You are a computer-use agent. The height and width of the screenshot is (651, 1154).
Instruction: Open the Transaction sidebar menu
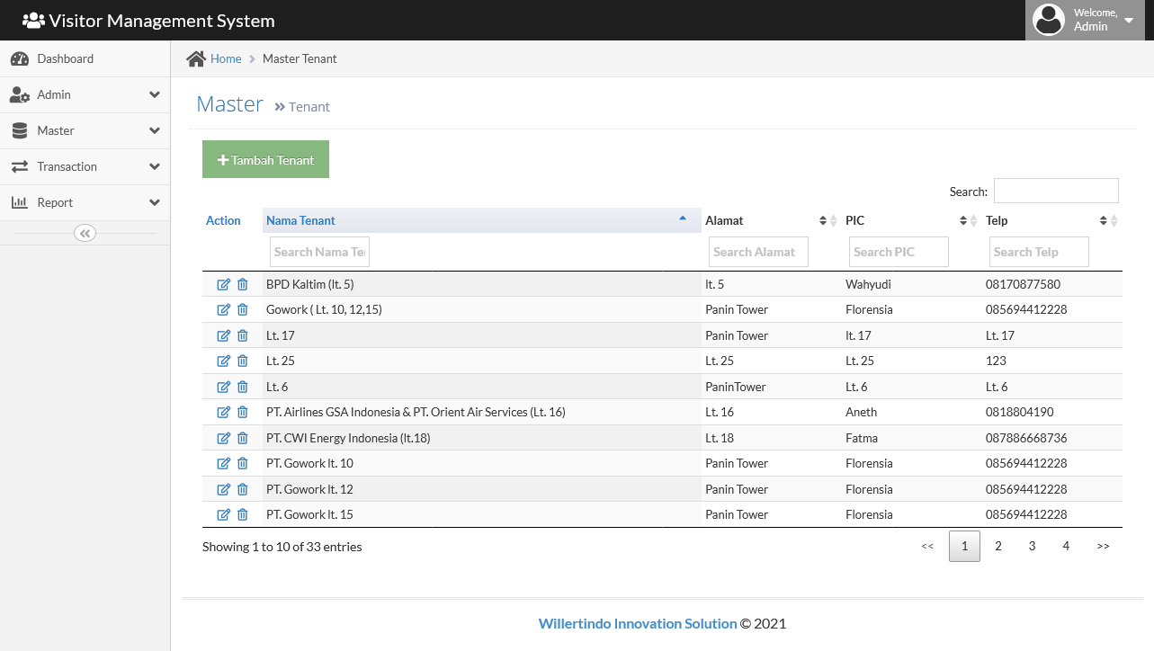(x=85, y=166)
